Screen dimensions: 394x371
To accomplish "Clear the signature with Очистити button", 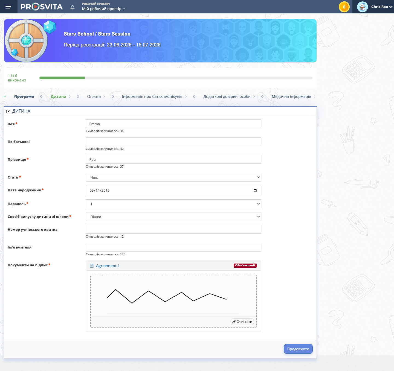I will (x=242, y=322).
